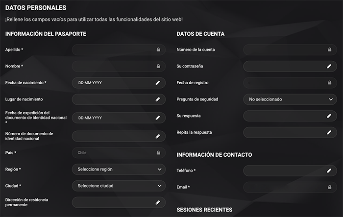The height and width of the screenshot is (217, 343).
Task: Click edit pencil in Lugar de nacimiento field
Action: coord(158,99)
